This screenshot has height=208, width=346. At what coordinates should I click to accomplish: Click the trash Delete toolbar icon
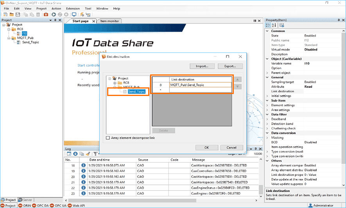(38, 14)
